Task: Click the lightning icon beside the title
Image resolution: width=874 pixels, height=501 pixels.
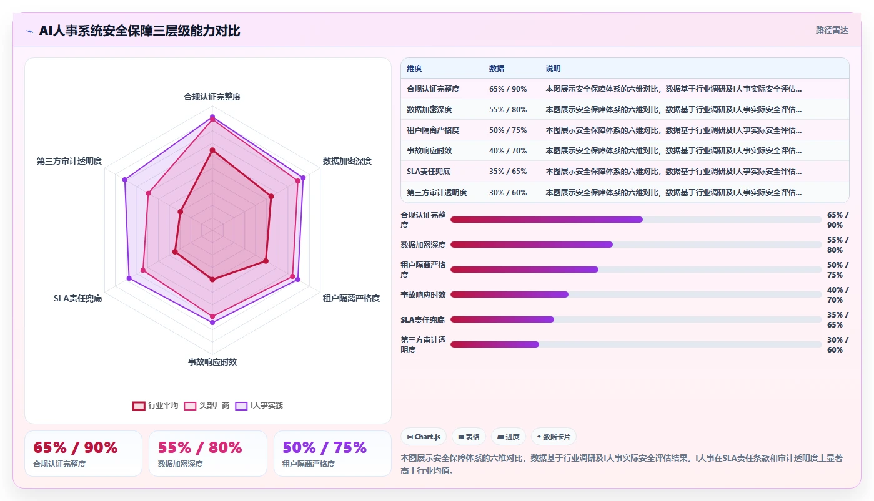Action: pos(30,31)
